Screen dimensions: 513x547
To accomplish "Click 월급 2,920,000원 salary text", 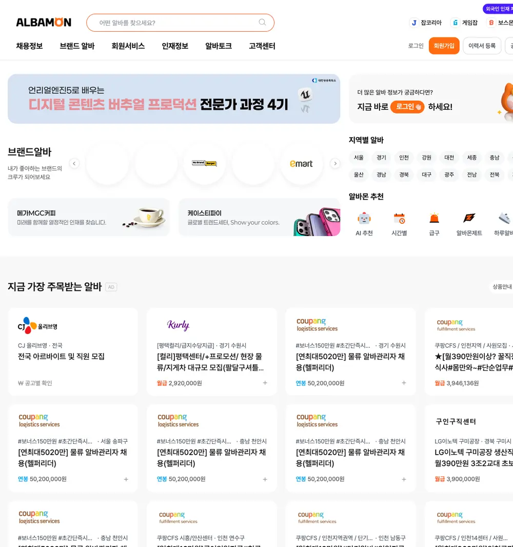I will 179,383.
